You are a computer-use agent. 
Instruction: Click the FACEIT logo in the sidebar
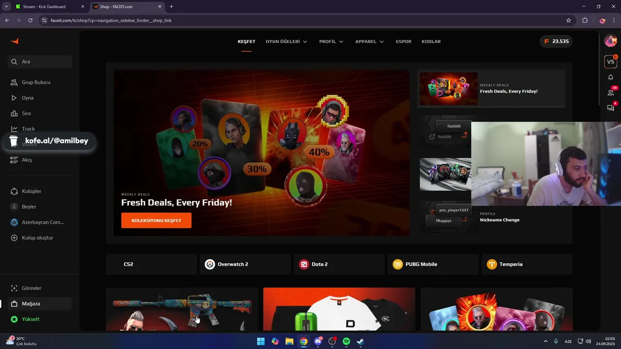[15, 41]
